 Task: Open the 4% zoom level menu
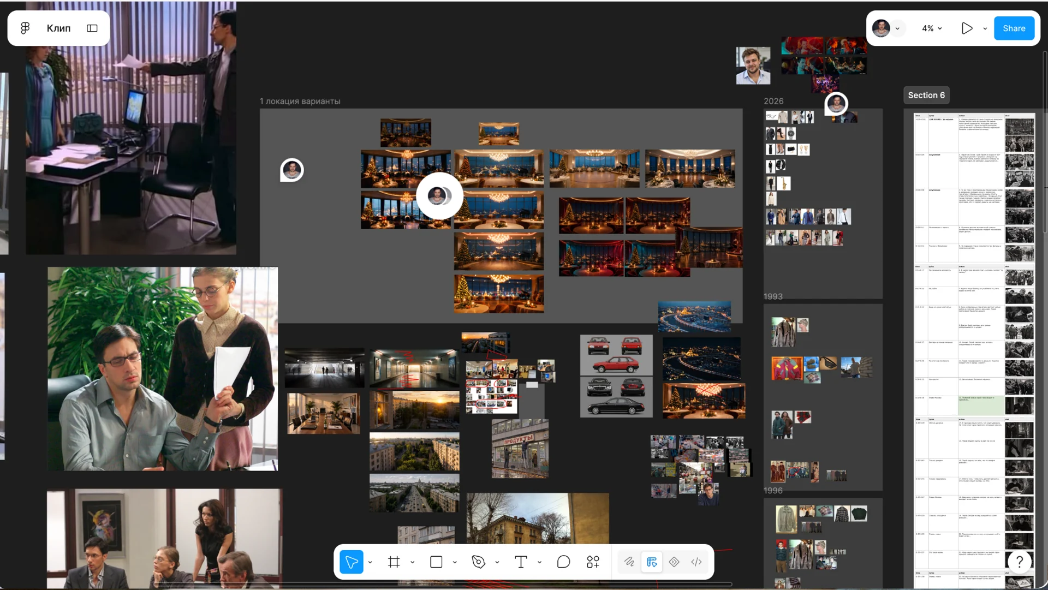point(932,28)
